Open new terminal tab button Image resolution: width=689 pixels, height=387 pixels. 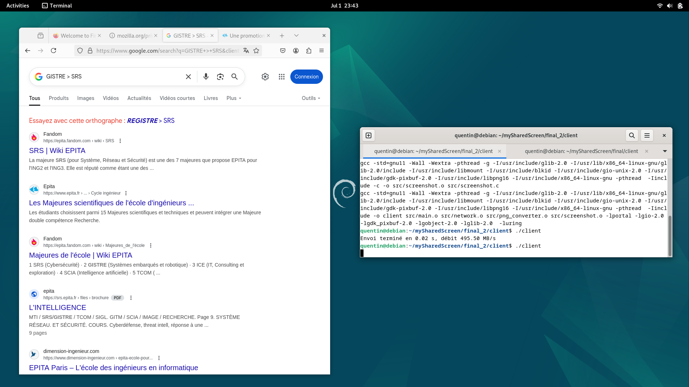pyautogui.click(x=369, y=135)
